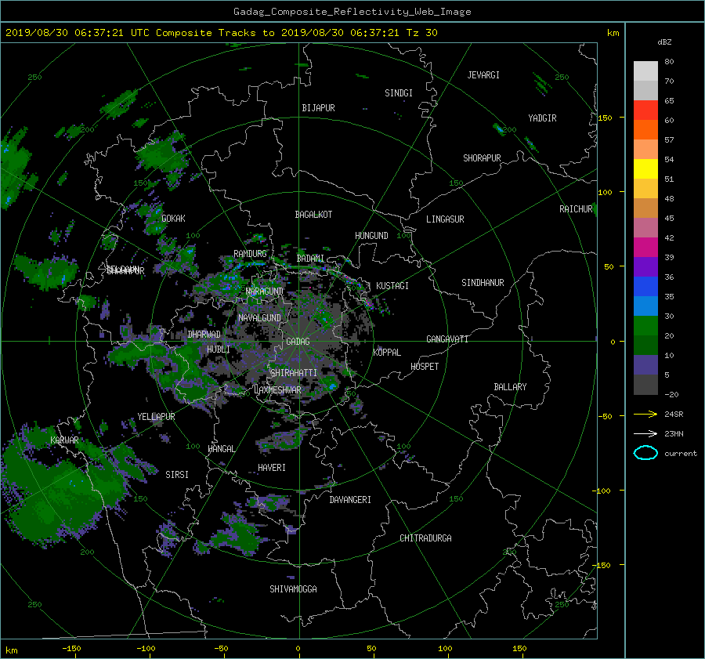
Task: Click the RAICHUR city label
Action: pos(576,209)
